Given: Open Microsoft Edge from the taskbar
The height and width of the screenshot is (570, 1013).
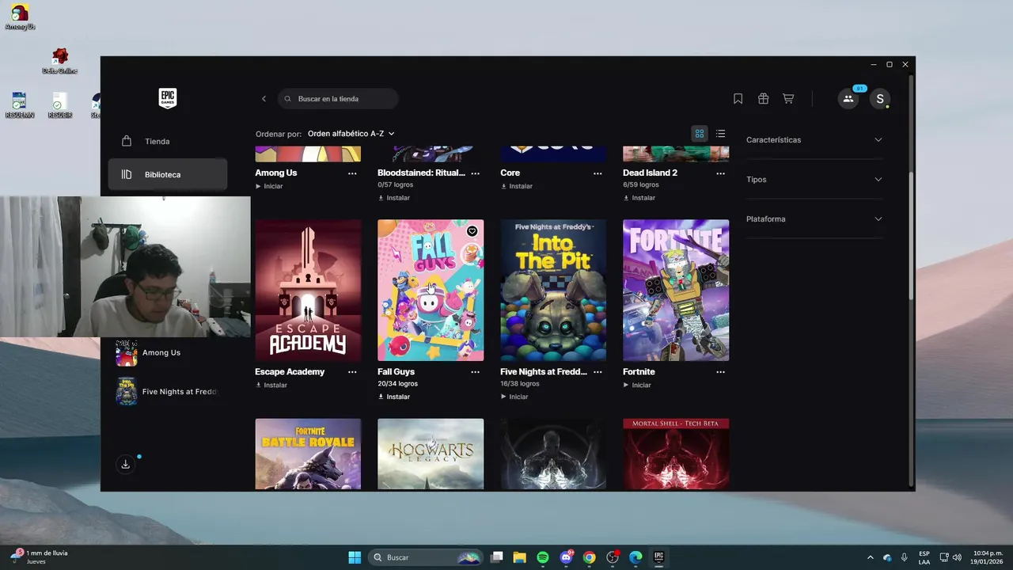Looking at the screenshot, I should click(635, 557).
